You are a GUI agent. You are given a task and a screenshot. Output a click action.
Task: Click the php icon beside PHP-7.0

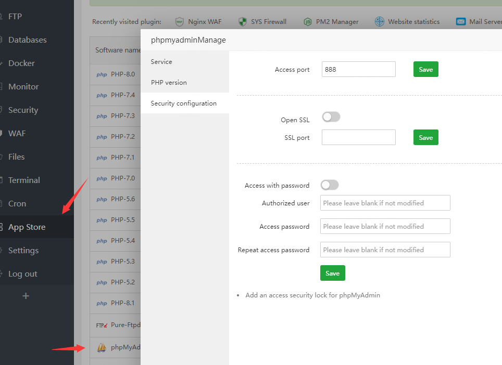[x=102, y=178]
